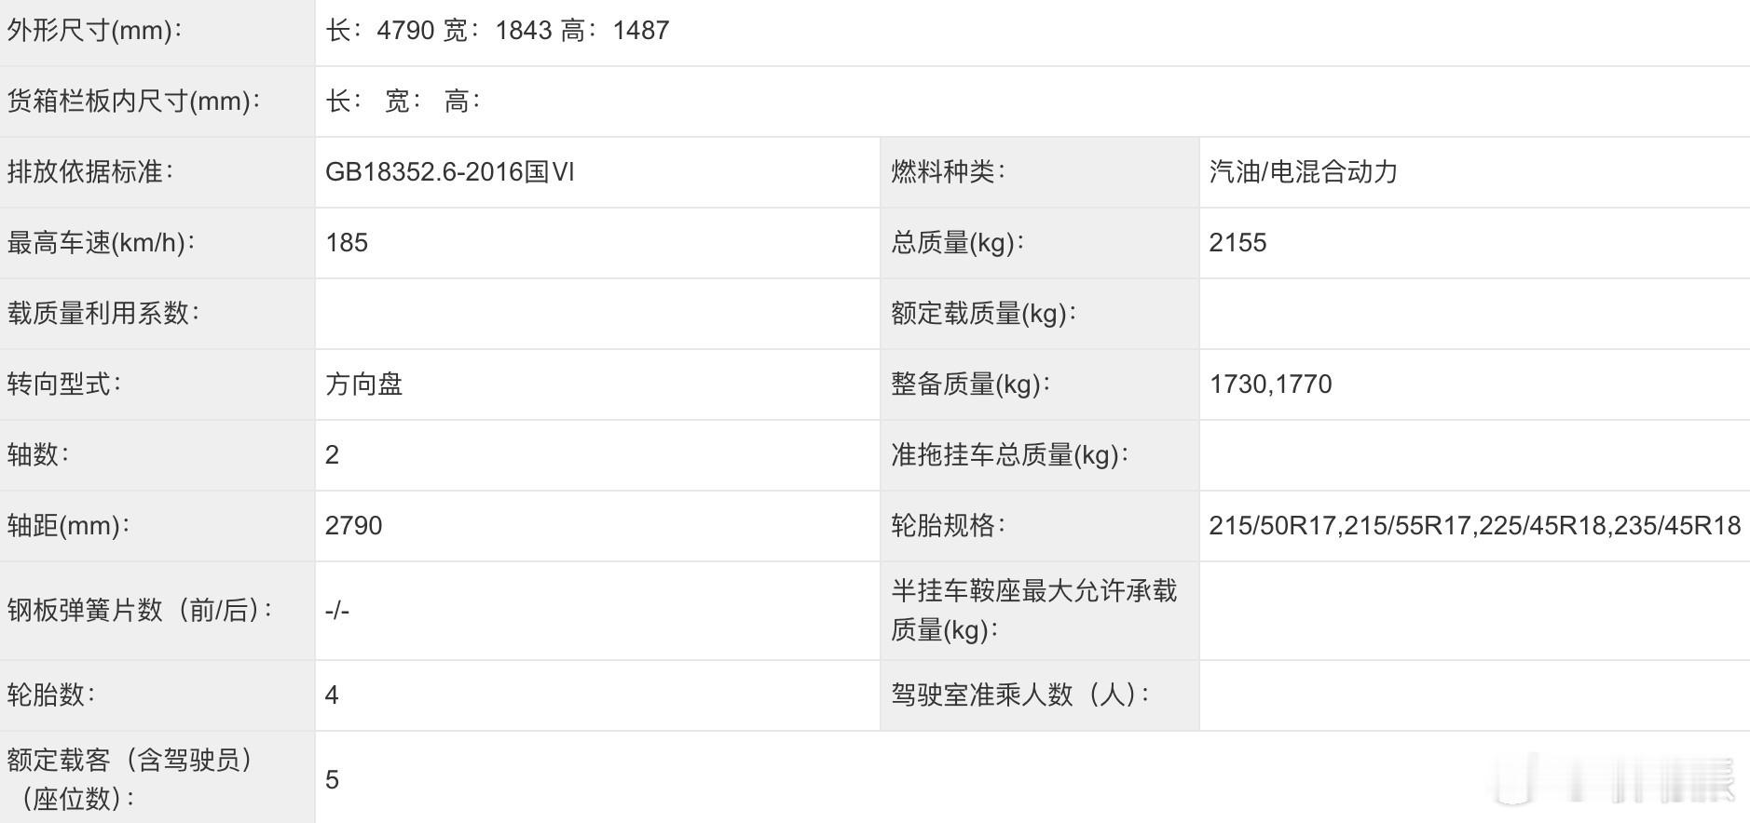Click the 半挂车鞍座最大允许承载质量 label
1750x823 pixels.
coord(1033,611)
